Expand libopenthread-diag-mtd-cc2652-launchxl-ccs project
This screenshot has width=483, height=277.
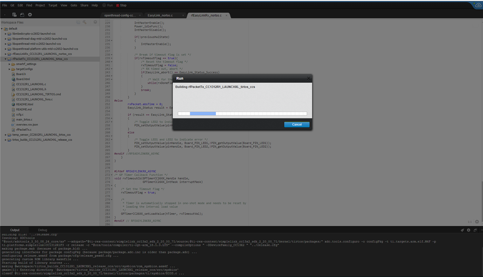(5, 39)
